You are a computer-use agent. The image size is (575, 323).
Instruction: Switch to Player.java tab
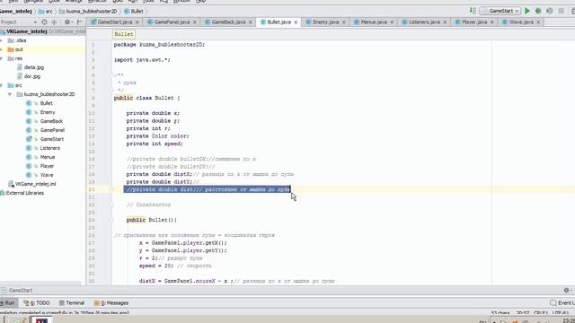474,22
